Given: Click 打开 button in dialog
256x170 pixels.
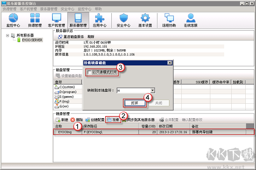Looking at the screenshot, I should pos(135,103).
